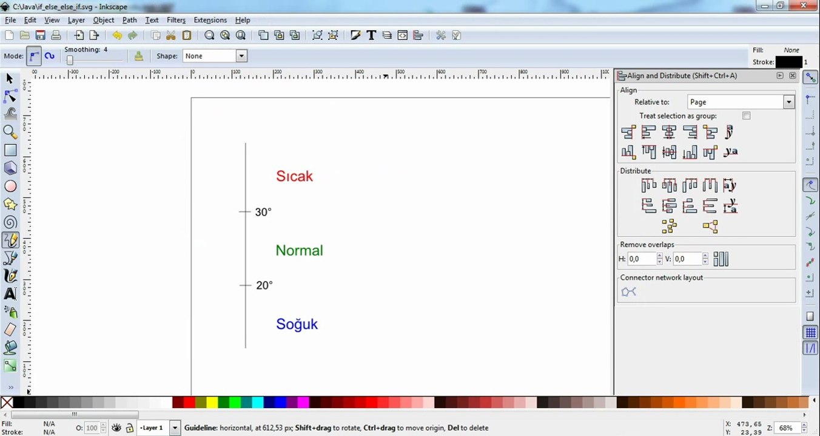
Task: Click the Cut scissors icon
Action: coord(171,36)
